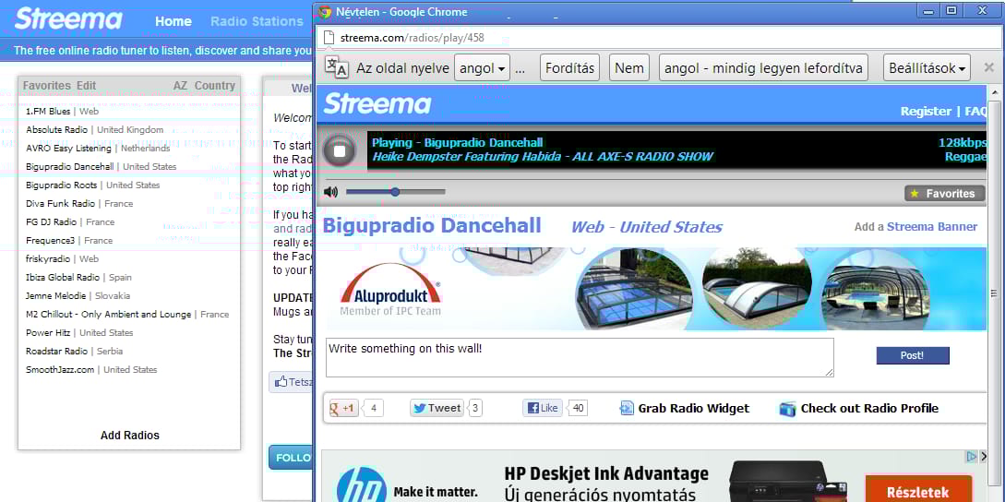Add station with the Favorites star button
The image size is (1005, 502).
(x=944, y=193)
